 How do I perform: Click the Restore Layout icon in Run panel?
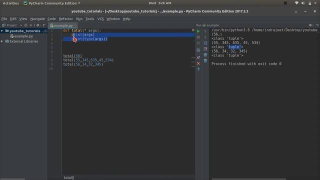tap(198, 50)
